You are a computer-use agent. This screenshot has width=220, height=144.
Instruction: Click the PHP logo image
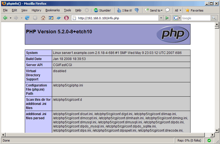173,34
